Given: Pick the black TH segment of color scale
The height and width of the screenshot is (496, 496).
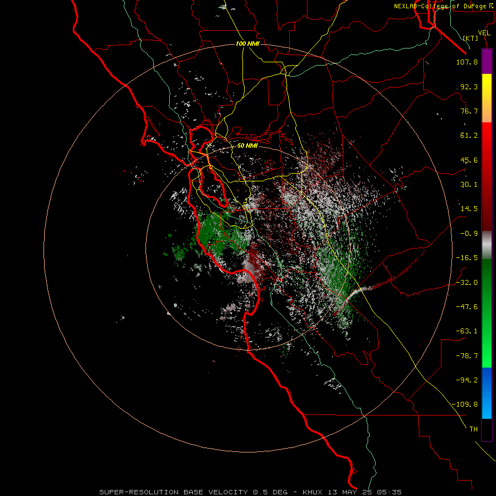Looking at the screenshot, I should pos(487,429).
